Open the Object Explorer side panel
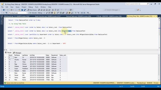This screenshot has height=90, width=161. [2, 20]
